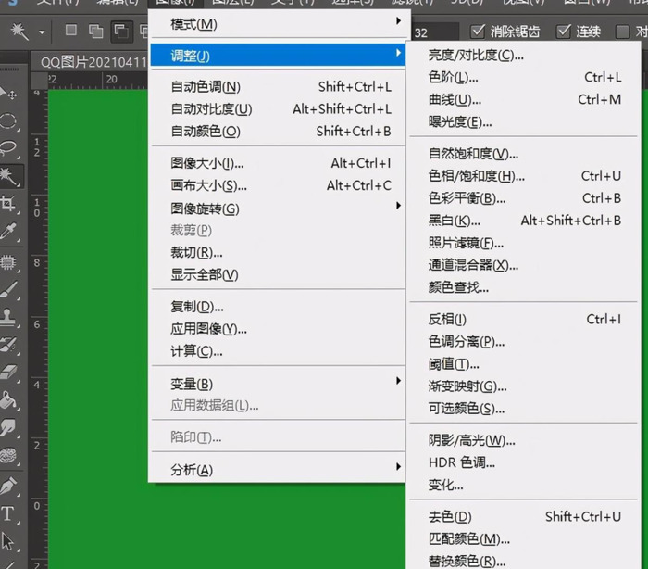
Task: Select the Magic Wand tool in toolbox
Action: pyautogui.click(x=8, y=176)
